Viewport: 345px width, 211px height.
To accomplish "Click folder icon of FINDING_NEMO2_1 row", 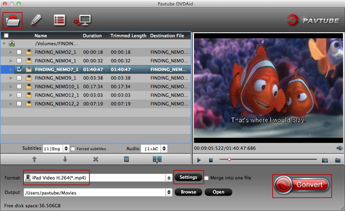I will [29, 52].
